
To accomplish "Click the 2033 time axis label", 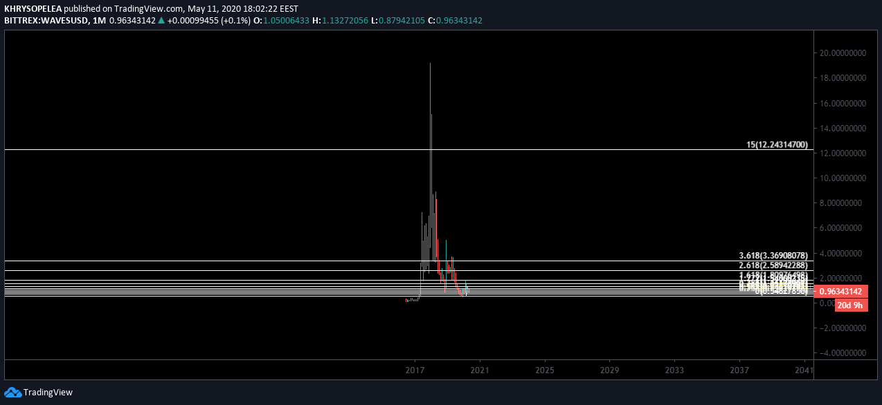I will pyautogui.click(x=675, y=370).
